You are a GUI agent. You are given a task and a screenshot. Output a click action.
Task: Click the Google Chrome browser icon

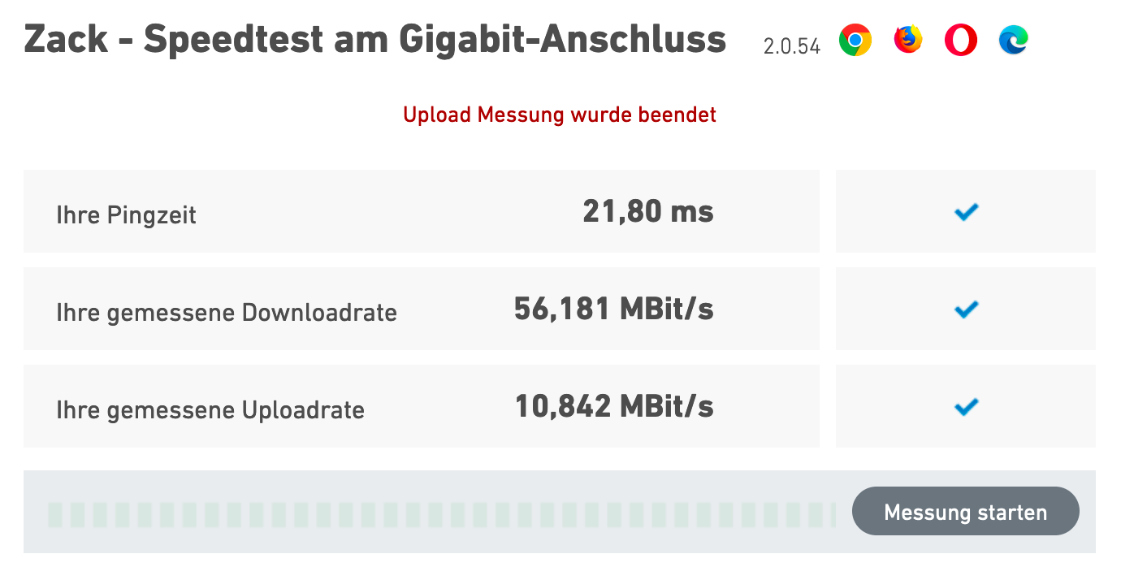pyautogui.click(x=855, y=40)
